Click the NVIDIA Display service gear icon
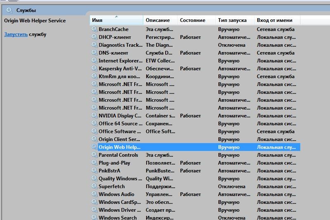This screenshot has width=330, height=220. pyautogui.click(x=95, y=116)
